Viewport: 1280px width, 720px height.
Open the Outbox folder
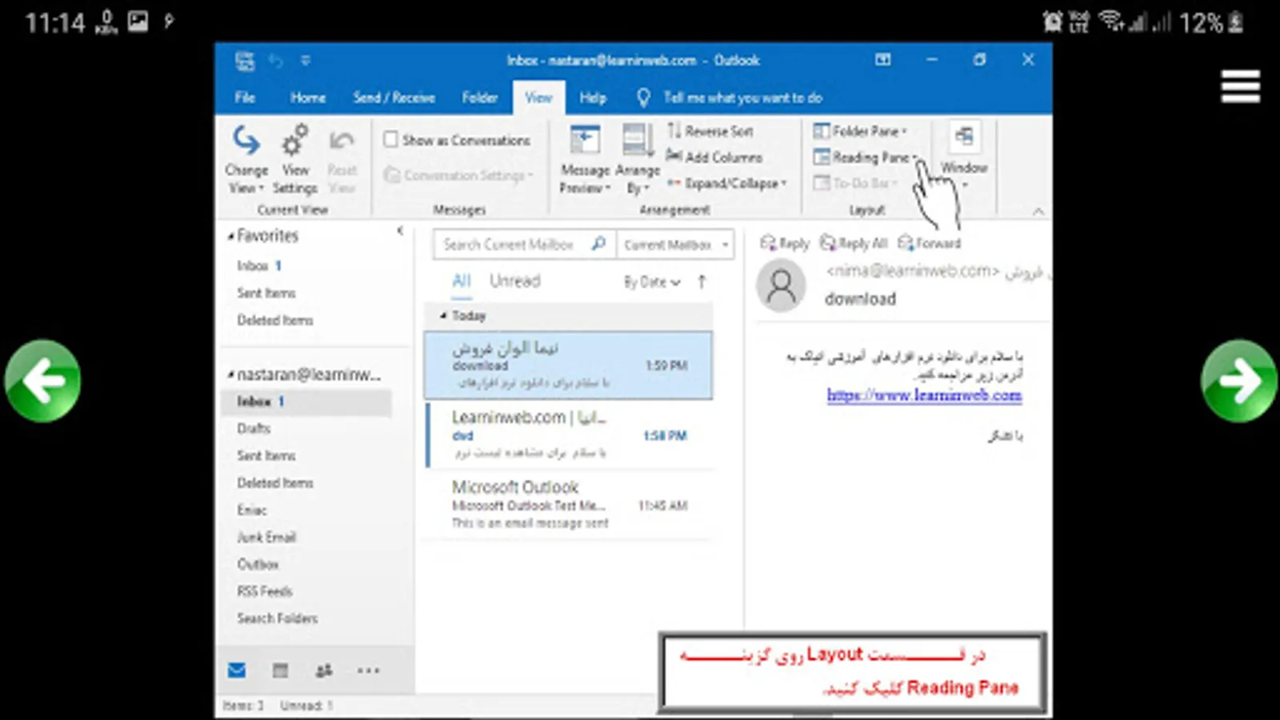click(x=258, y=565)
